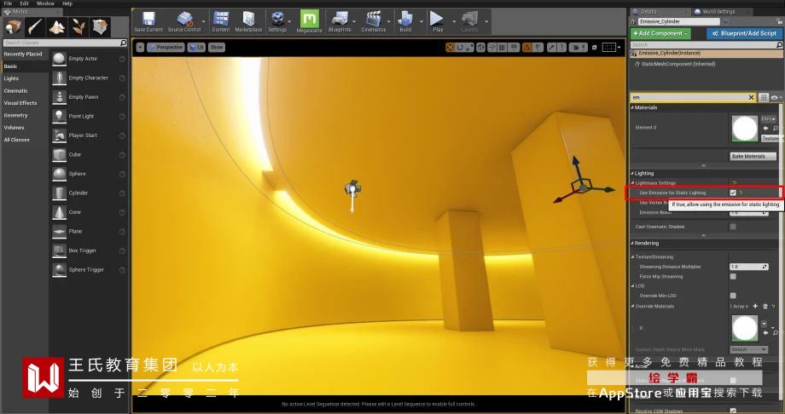Click the Lit view mode button

196,48
